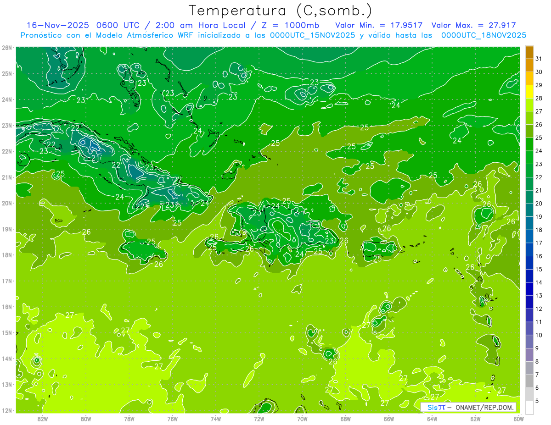The width and height of the screenshot is (551, 425).
Task: Pick the 76W longitude axis label
Action: (172, 418)
